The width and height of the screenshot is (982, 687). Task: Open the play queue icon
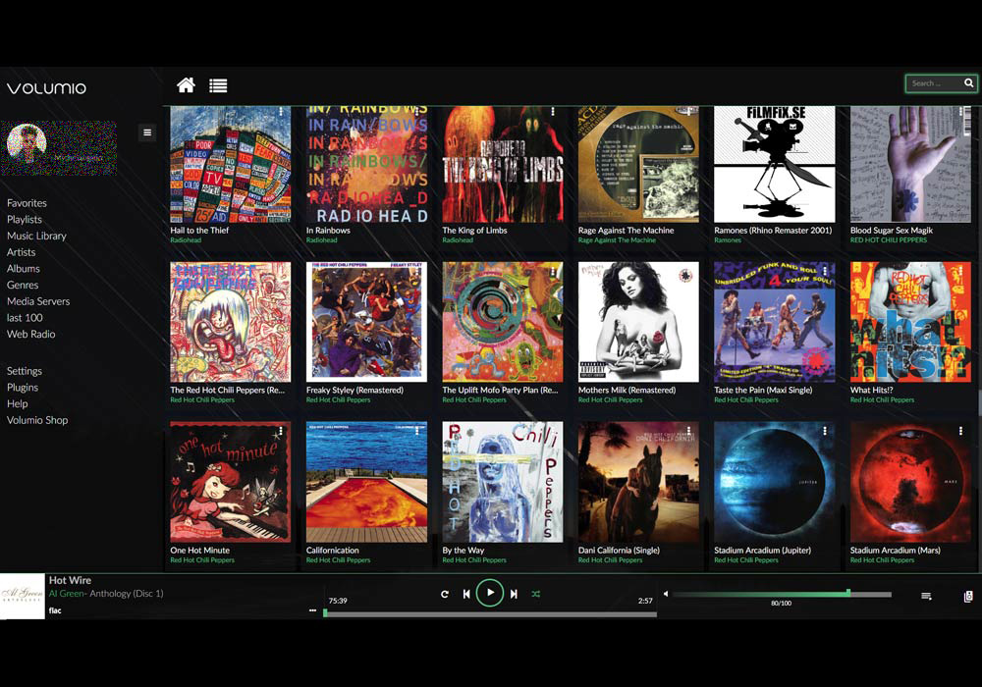pyautogui.click(x=926, y=597)
